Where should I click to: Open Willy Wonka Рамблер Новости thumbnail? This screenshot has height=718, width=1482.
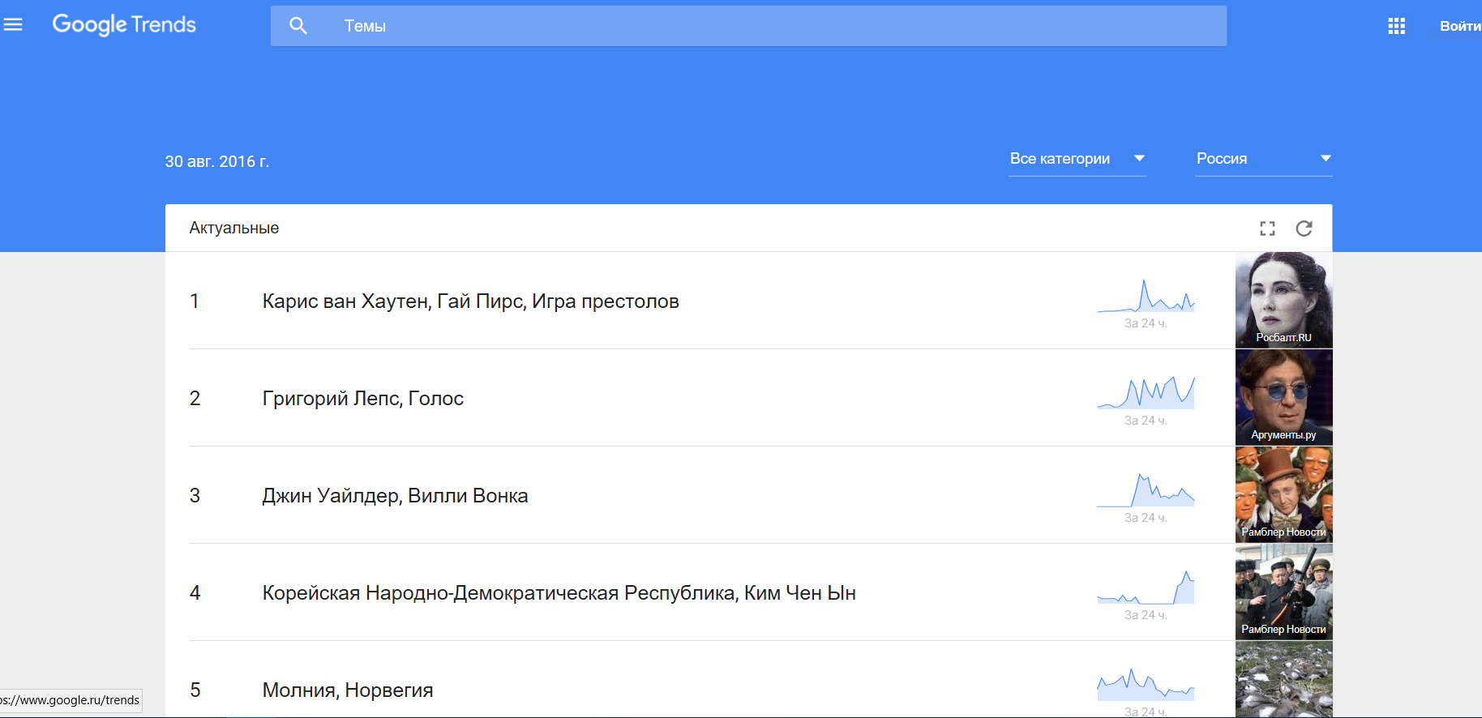(x=1283, y=494)
